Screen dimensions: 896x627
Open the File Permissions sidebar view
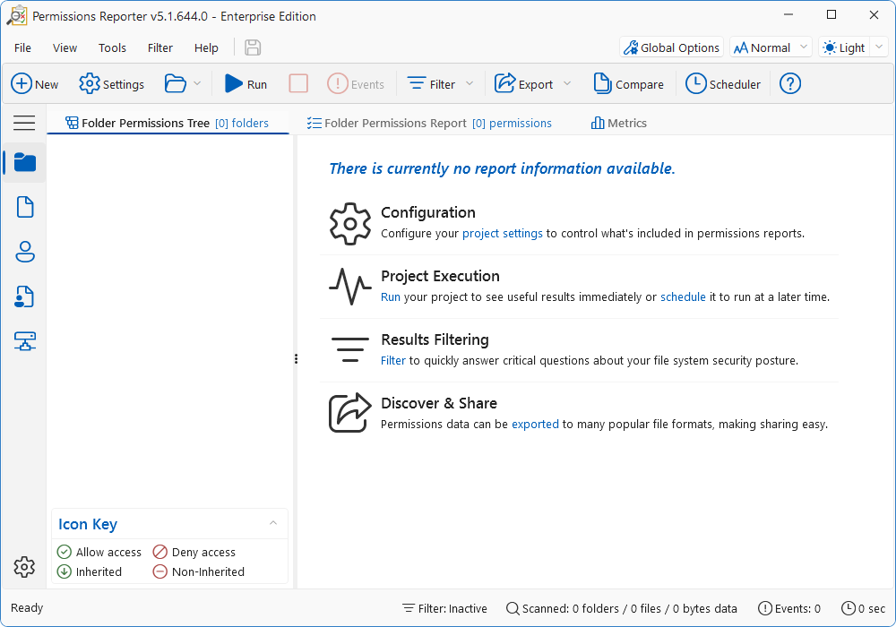tap(24, 207)
